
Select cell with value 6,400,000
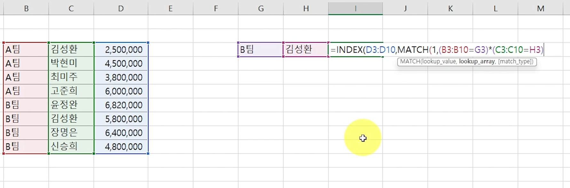tap(121, 133)
